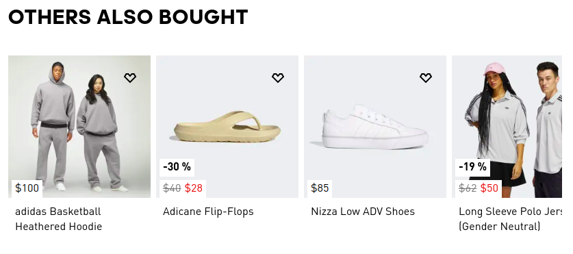The height and width of the screenshot is (254, 573).
Task: Click the -30 % discount badge
Action: (x=177, y=167)
